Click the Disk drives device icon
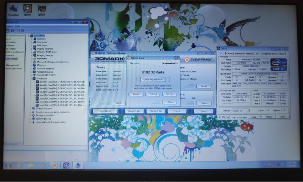This screenshot has width=303, height=182. tap(35, 45)
